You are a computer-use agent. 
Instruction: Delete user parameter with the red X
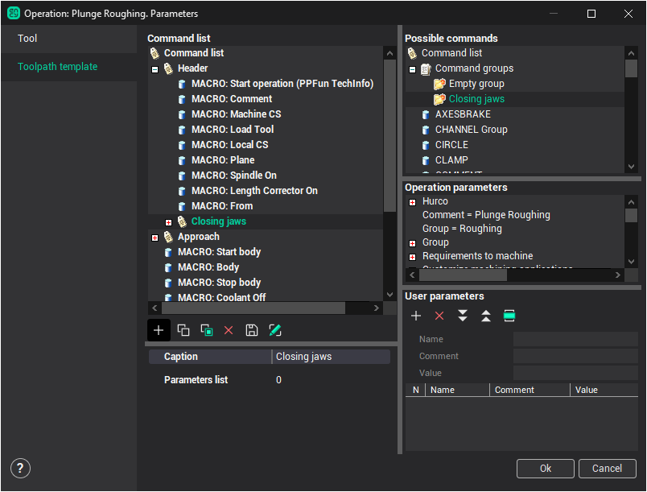tap(439, 316)
